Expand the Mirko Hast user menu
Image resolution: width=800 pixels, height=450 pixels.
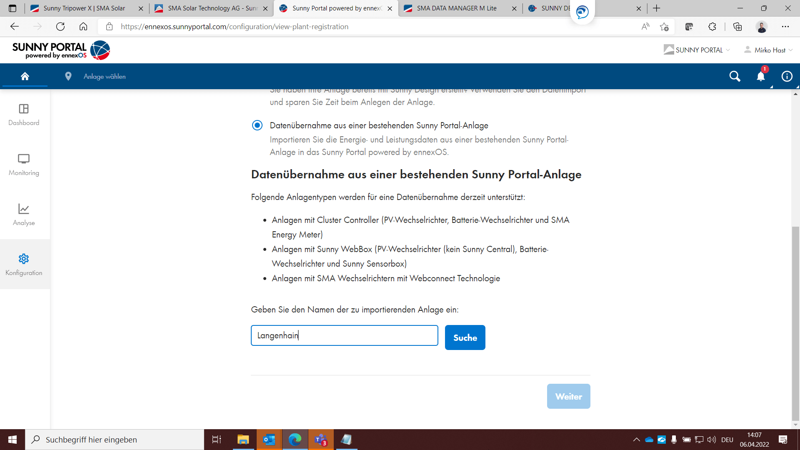coord(768,50)
